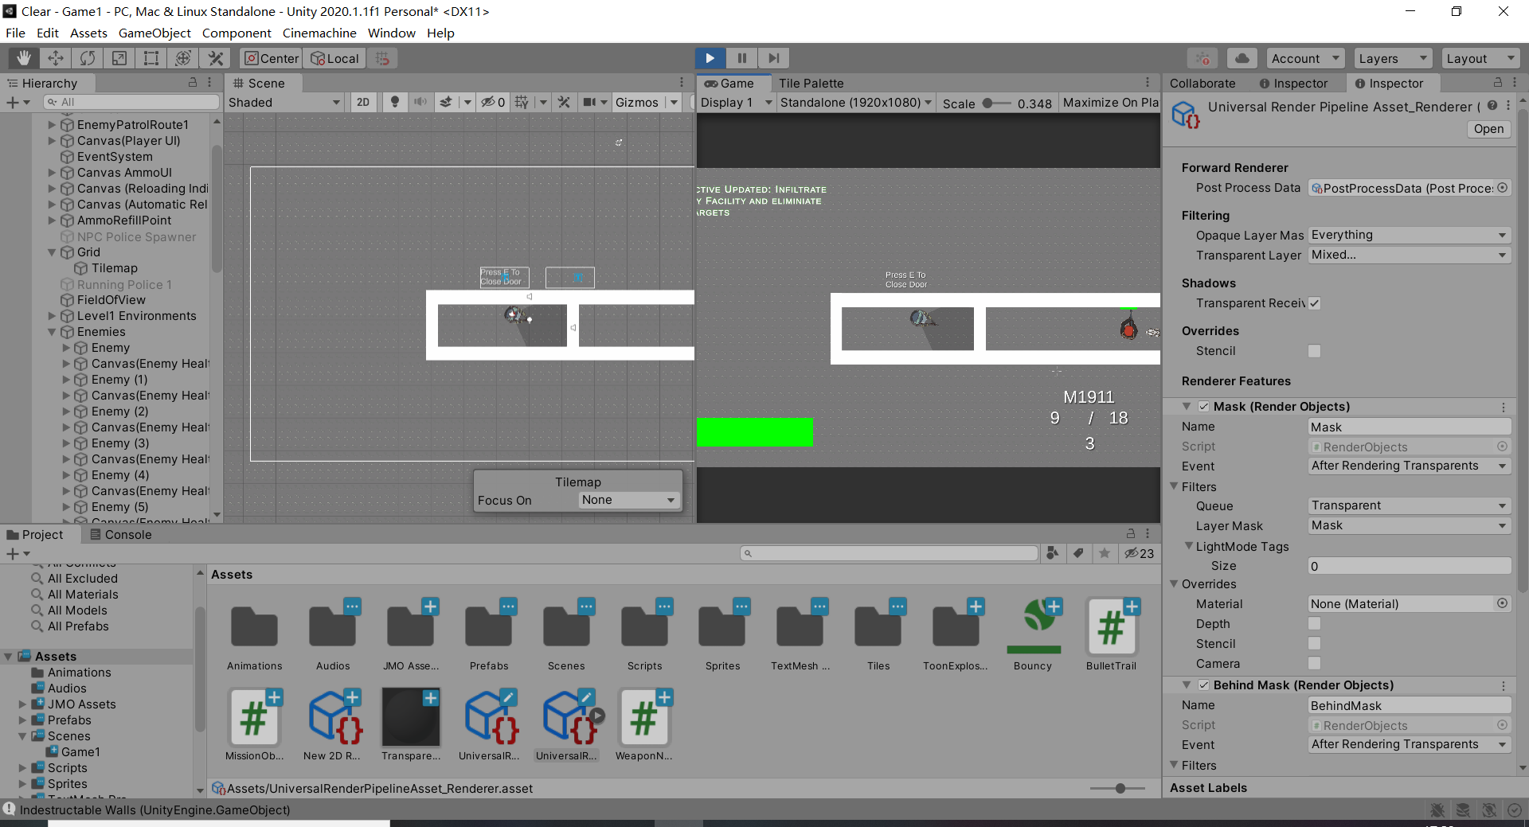
Task: Select the Transform tool
Action: 183,58
